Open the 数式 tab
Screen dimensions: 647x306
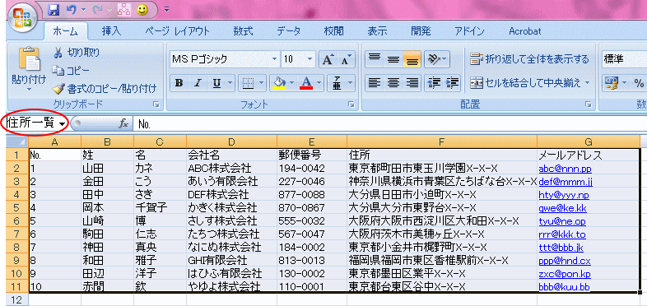pyautogui.click(x=243, y=31)
